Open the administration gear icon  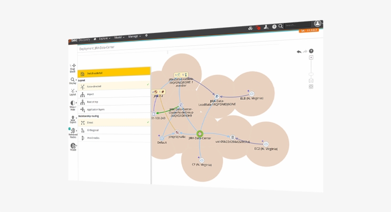tap(146, 35)
